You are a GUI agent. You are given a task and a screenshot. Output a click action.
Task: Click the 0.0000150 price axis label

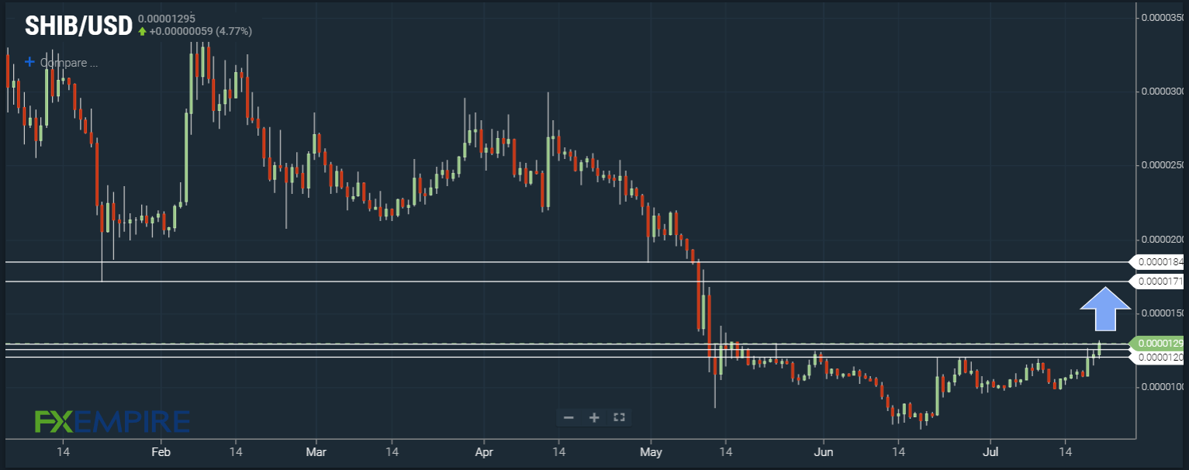1164,313
